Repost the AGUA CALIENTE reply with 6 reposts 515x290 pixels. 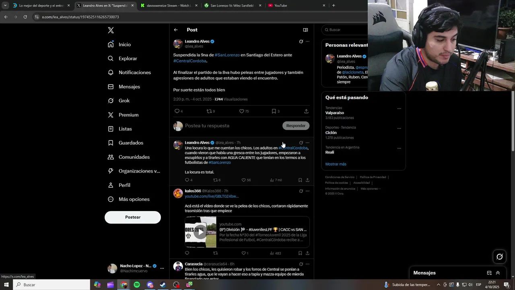tap(216, 180)
